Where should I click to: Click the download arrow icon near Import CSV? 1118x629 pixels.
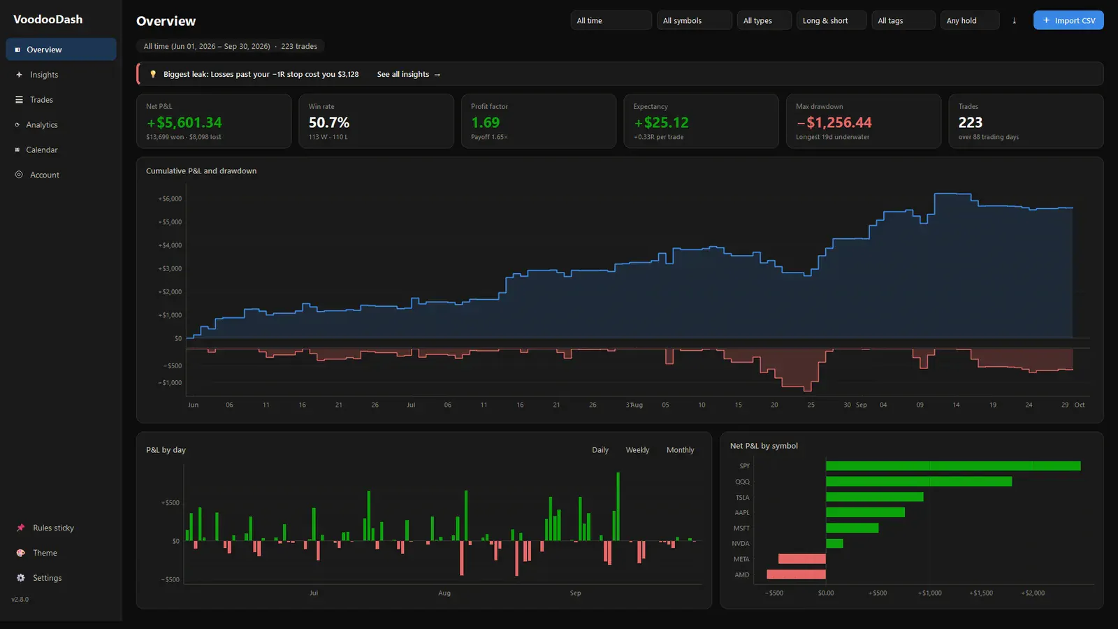[1015, 20]
